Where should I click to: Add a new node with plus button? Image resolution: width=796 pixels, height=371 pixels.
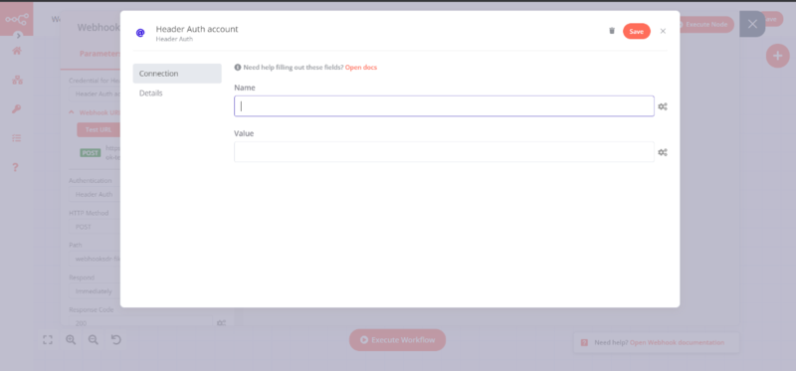(x=778, y=56)
